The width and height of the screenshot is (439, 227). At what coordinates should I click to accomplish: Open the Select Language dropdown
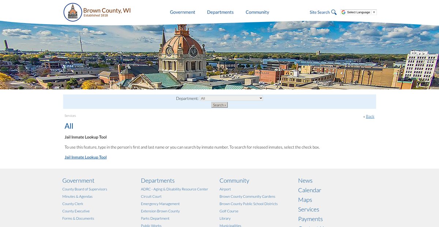pyautogui.click(x=359, y=12)
